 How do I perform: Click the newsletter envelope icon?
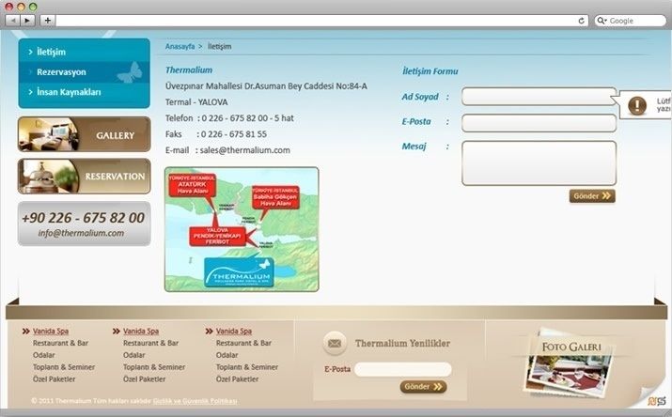(335, 344)
